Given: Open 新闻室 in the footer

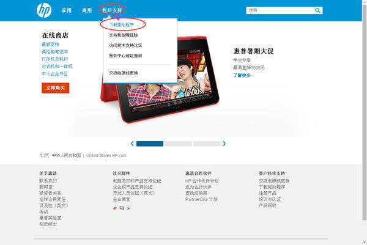Looking at the screenshot, I should pyautogui.click(x=46, y=187).
